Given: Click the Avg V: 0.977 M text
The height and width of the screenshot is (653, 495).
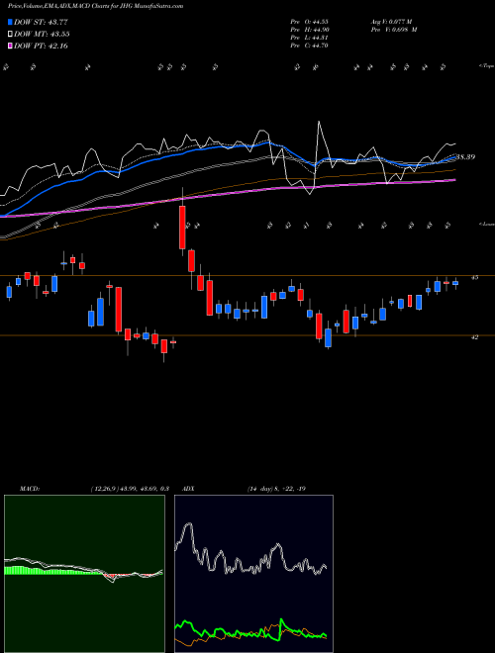Looking at the screenshot, I should [391, 22].
